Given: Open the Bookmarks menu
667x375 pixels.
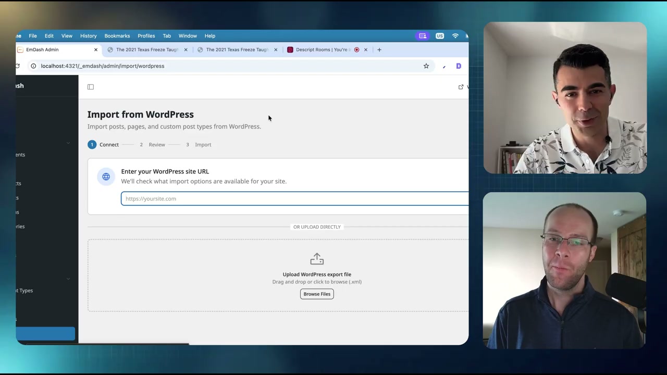Looking at the screenshot, I should [x=117, y=36].
